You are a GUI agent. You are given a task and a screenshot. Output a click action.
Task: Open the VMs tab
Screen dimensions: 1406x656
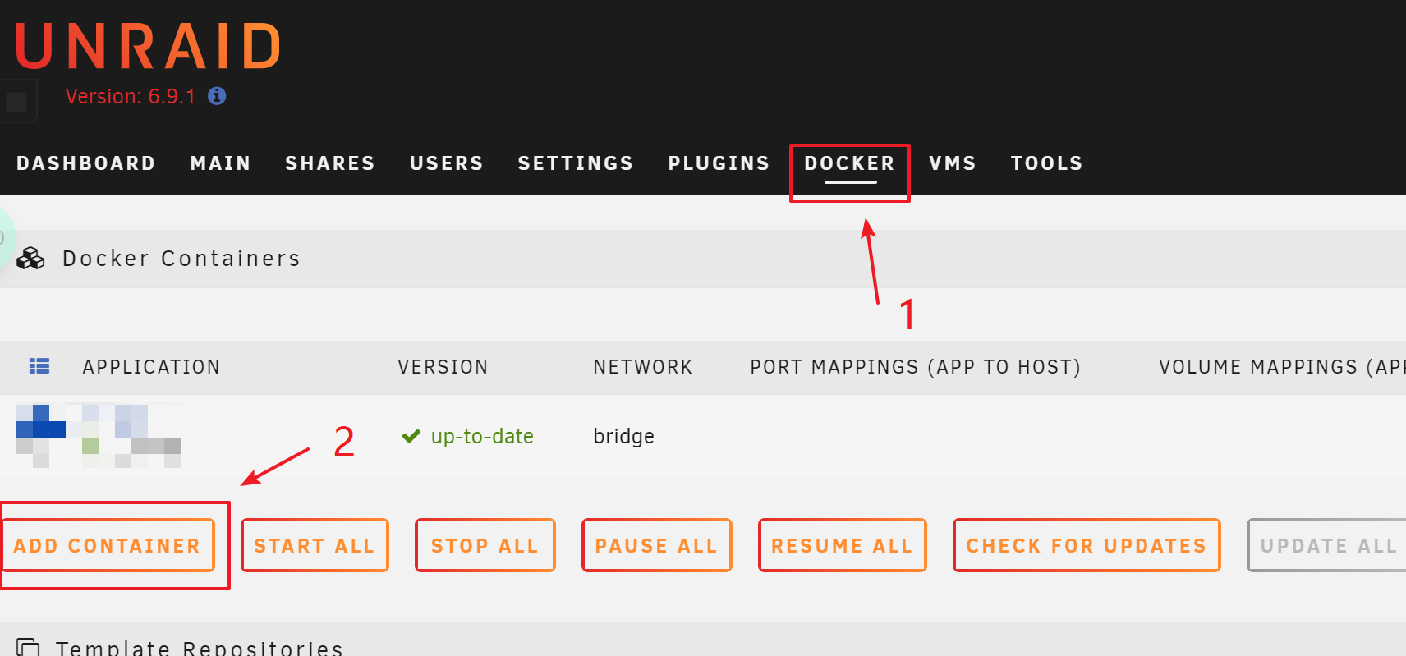tap(953, 163)
